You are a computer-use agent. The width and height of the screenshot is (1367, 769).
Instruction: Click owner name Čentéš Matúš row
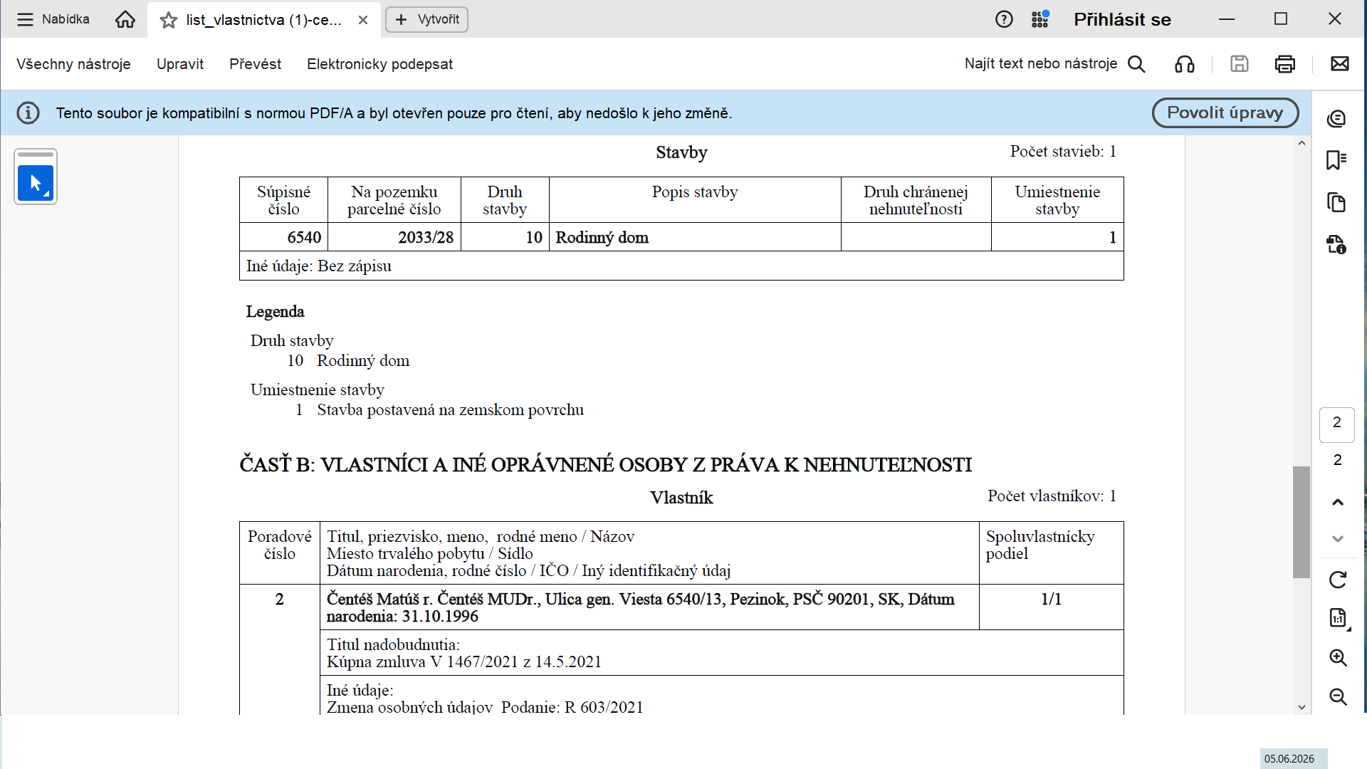click(649, 607)
